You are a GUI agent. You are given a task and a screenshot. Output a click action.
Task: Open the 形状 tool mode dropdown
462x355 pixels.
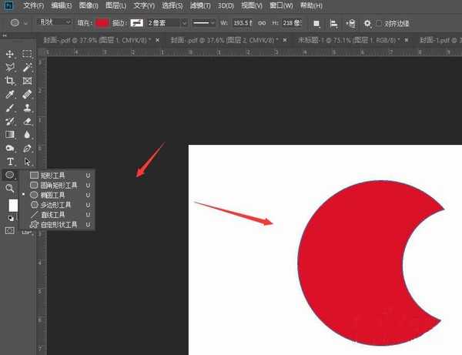coord(54,23)
